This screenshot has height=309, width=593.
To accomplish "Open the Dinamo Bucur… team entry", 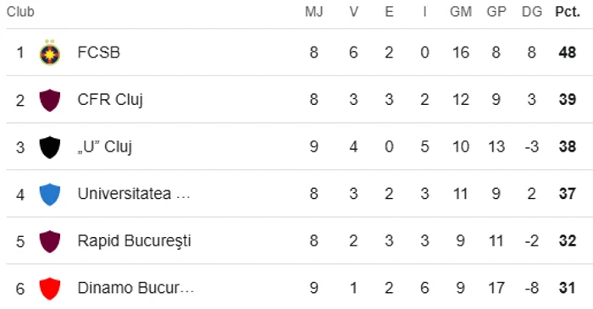I will point(136,288).
